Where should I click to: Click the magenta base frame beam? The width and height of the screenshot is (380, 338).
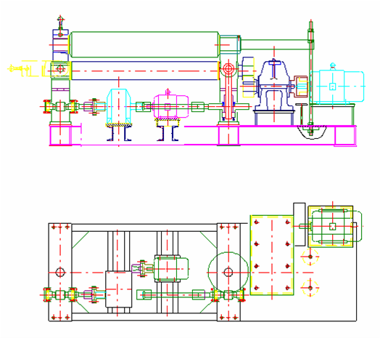202,135
